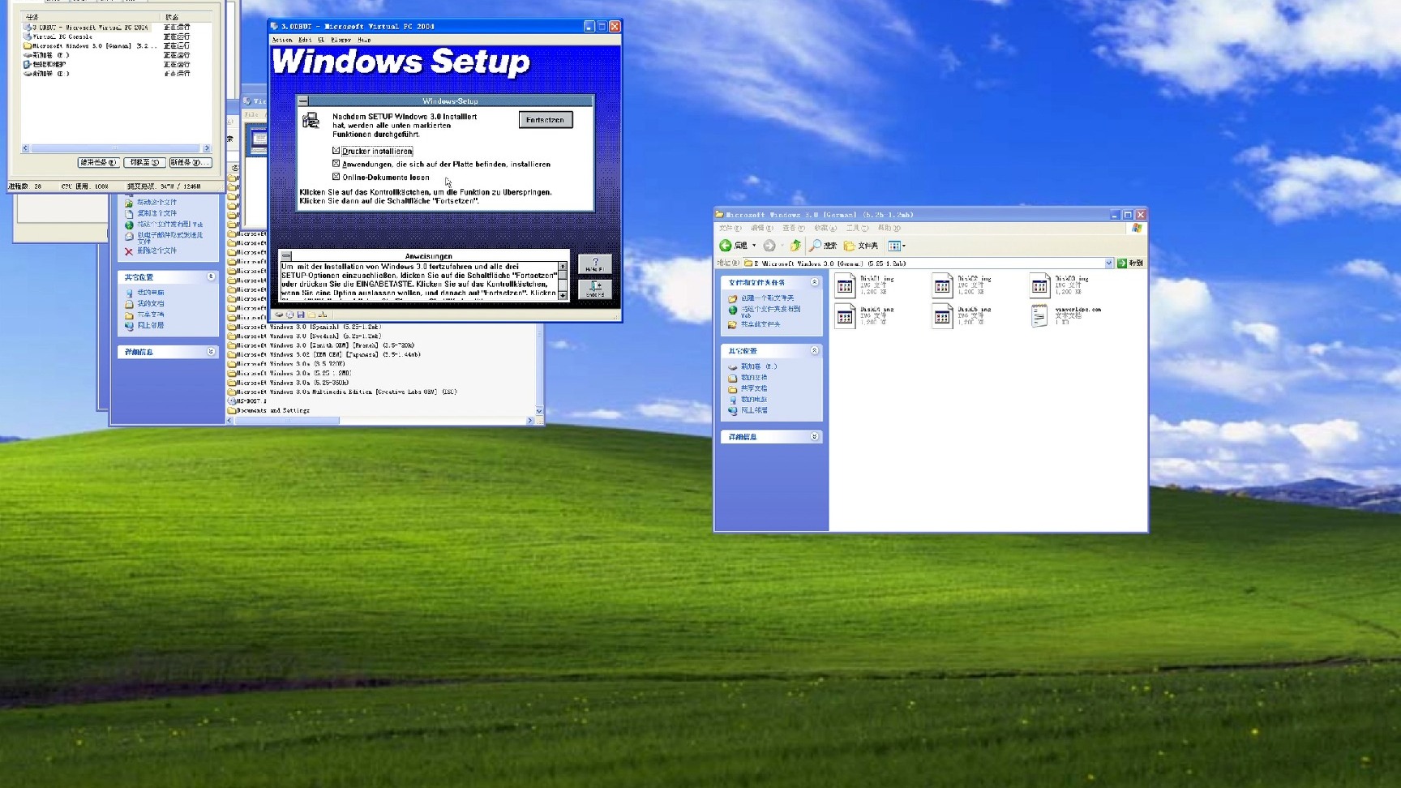Select the 'MS-DOS7.1' disc image icon
The height and width of the screenshot is (788, 1401).
(233, 401)
